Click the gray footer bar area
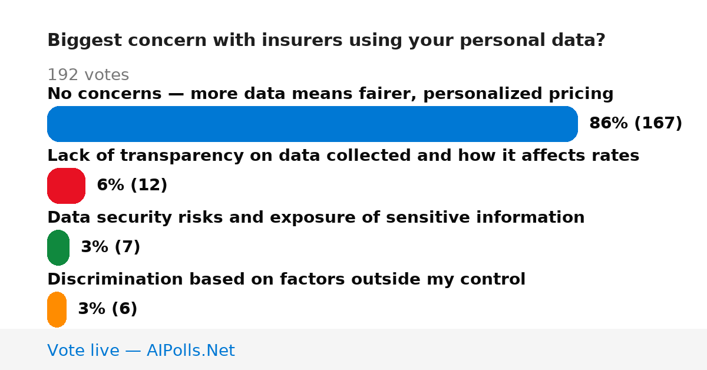This screenshot has width=707, height=370. tap(353, 349)
